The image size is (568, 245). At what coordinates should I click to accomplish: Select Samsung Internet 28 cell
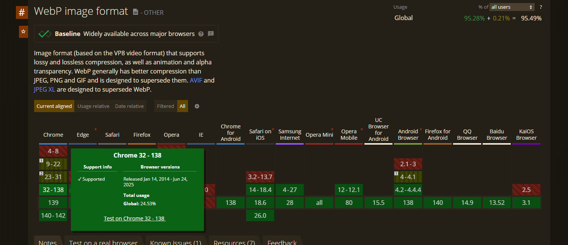coord(290,203)
